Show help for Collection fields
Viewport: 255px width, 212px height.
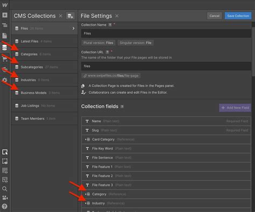click(122, 106)
